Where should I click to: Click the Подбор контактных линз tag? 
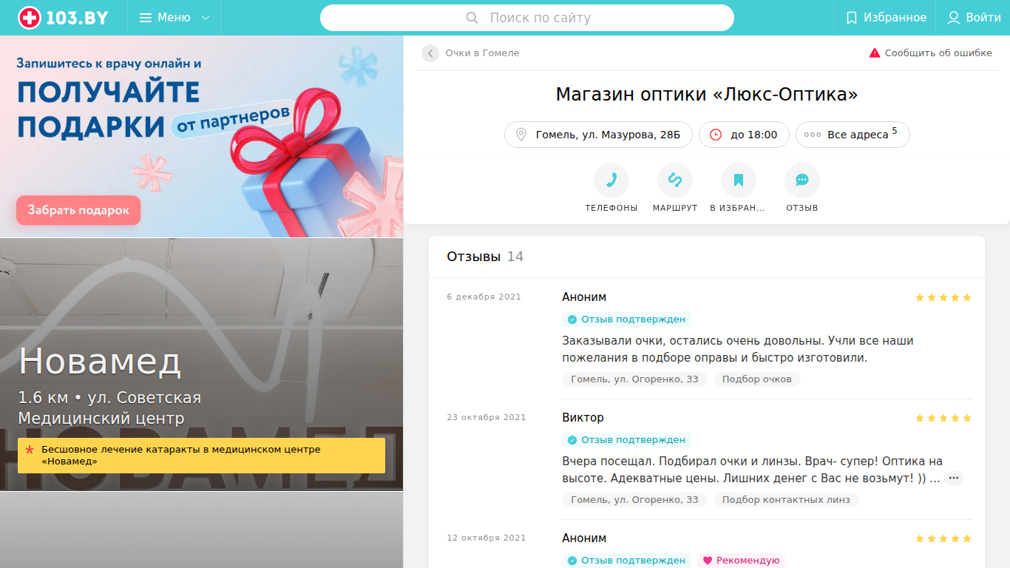pyautogui.click(x=786, y=500)
